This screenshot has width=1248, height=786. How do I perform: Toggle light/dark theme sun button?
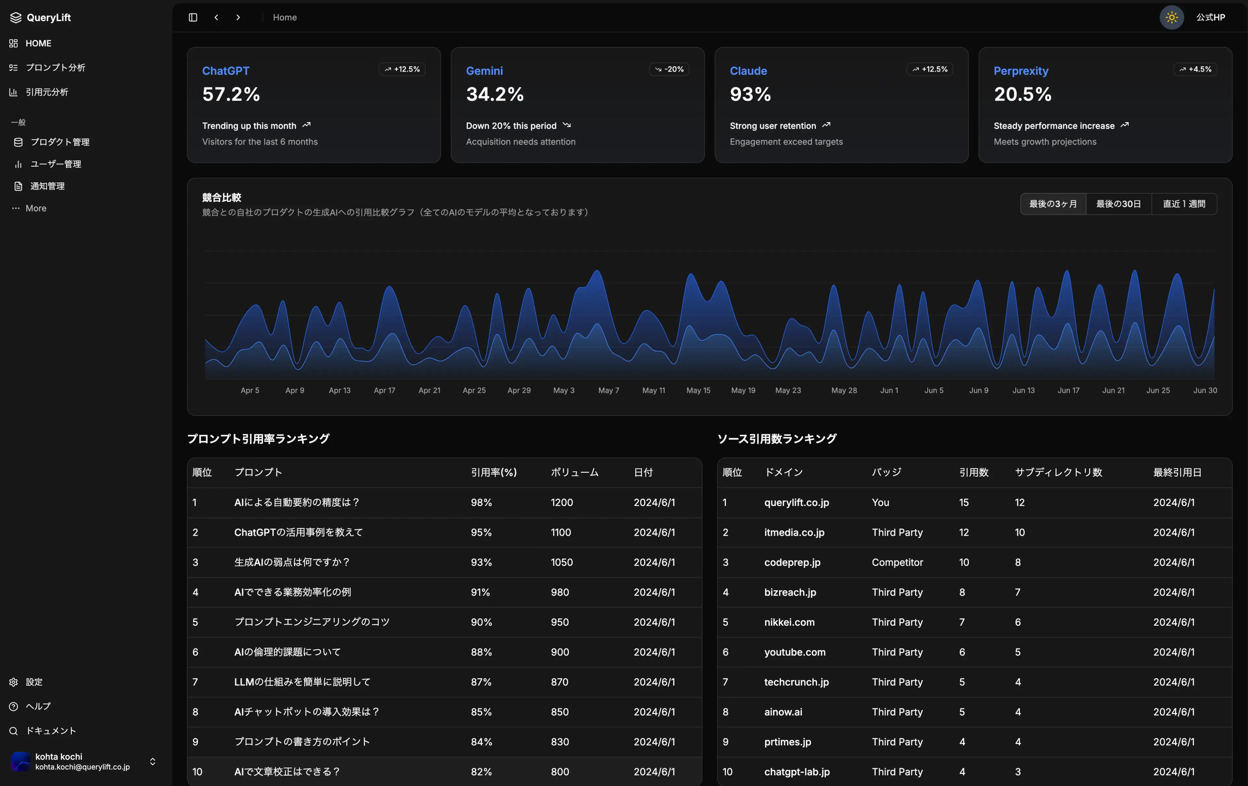click(1171, 17)
